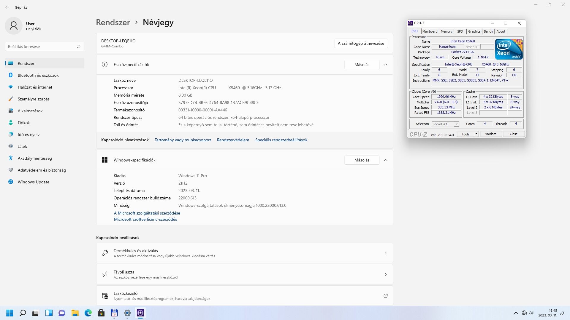
Task: Click the back arrow in Gépház
Action: [7, 7]
